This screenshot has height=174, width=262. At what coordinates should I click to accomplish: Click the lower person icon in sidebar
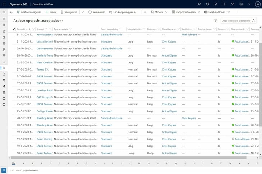(x=4, y=55)
